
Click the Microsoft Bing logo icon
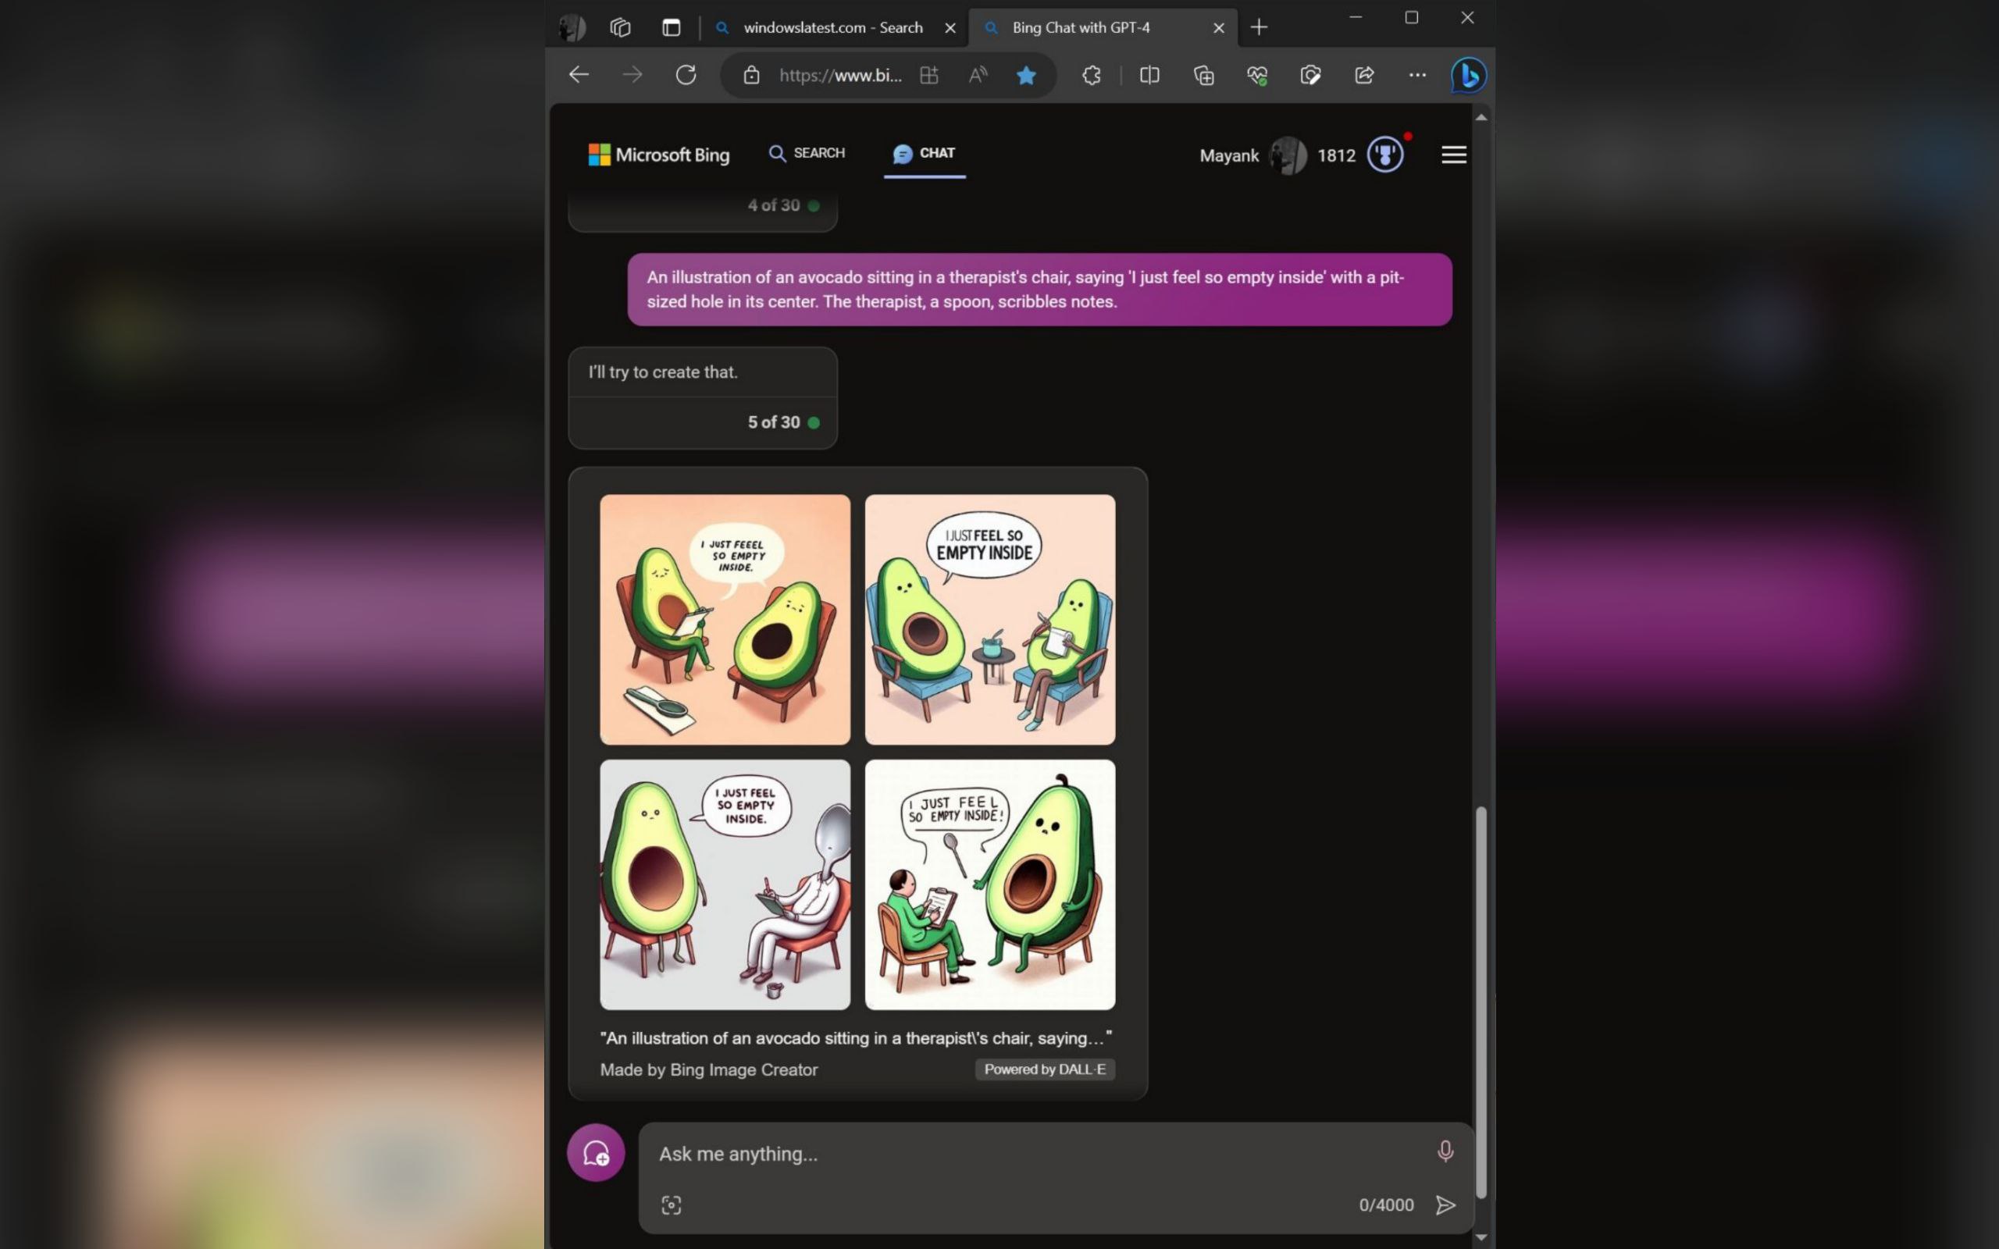coord(599,154)
